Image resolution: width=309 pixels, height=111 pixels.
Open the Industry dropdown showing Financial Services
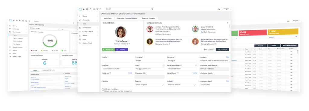[182, 85]
